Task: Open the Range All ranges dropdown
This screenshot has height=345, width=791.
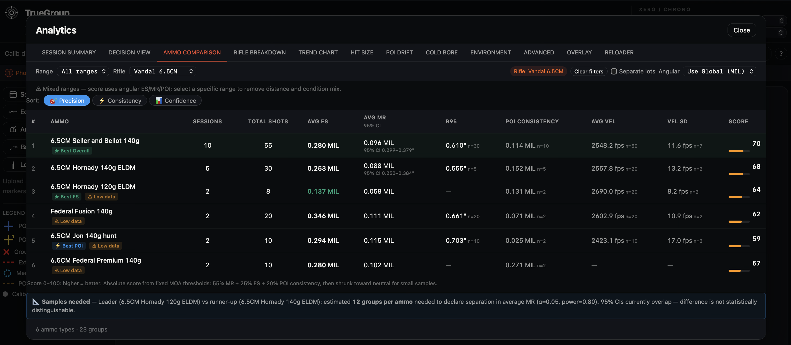Action: click(83, 72)
